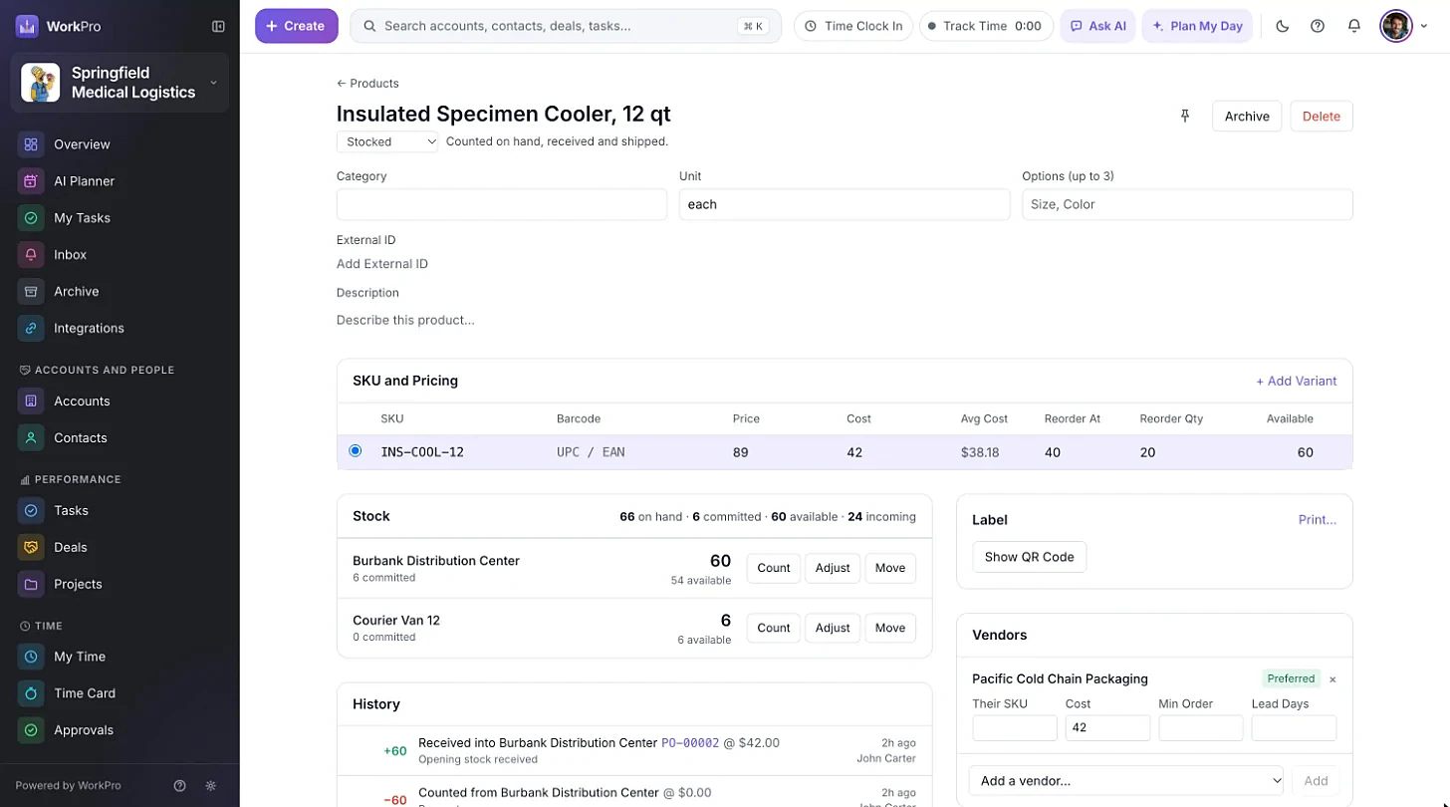Pin this product with the pin icon
The height and width of the screenshot is (807, 1450).
pyautogui.click(x=1185, y=117)
